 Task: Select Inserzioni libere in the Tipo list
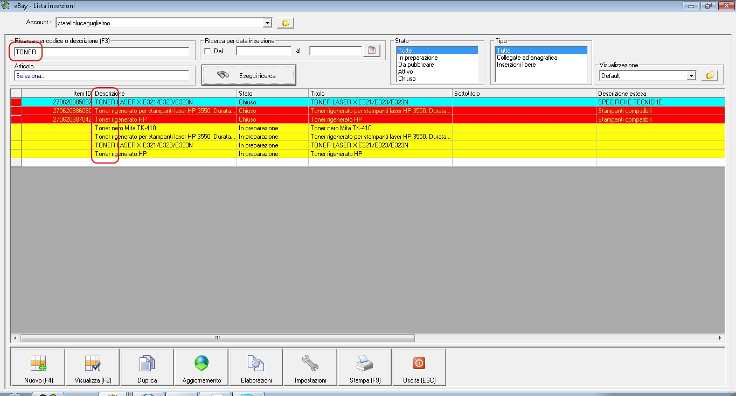(x=541, y=65)
